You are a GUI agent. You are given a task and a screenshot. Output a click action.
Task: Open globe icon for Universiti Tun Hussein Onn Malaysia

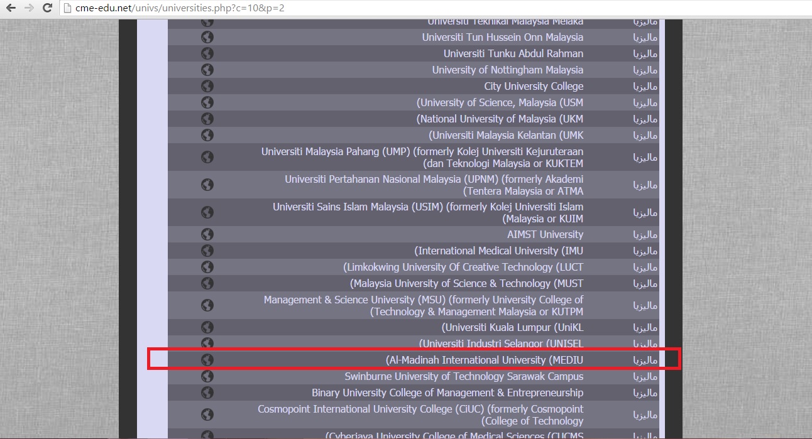click(207, 37)
